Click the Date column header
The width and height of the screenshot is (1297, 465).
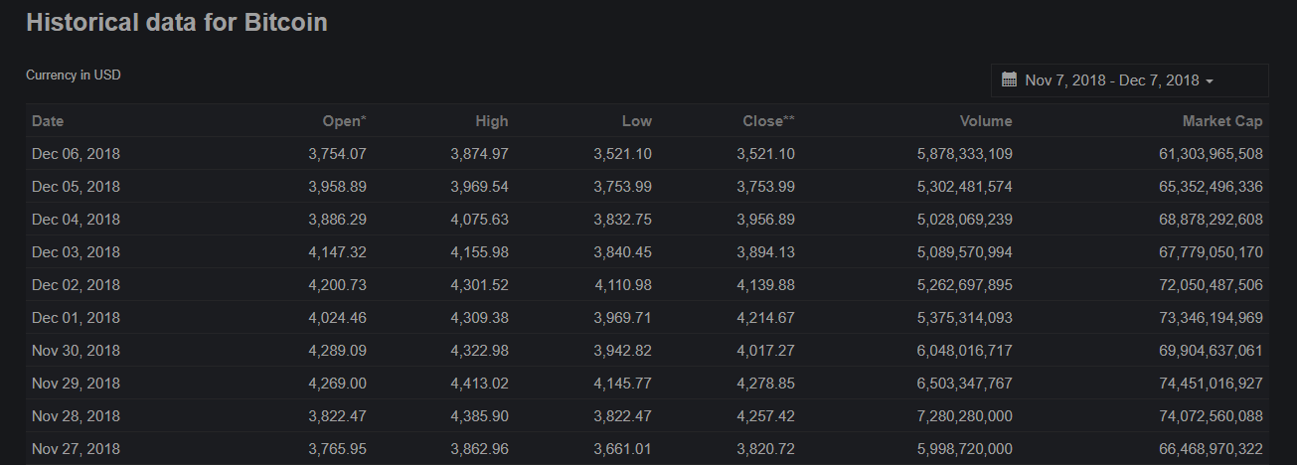click(x=48, y=121)
